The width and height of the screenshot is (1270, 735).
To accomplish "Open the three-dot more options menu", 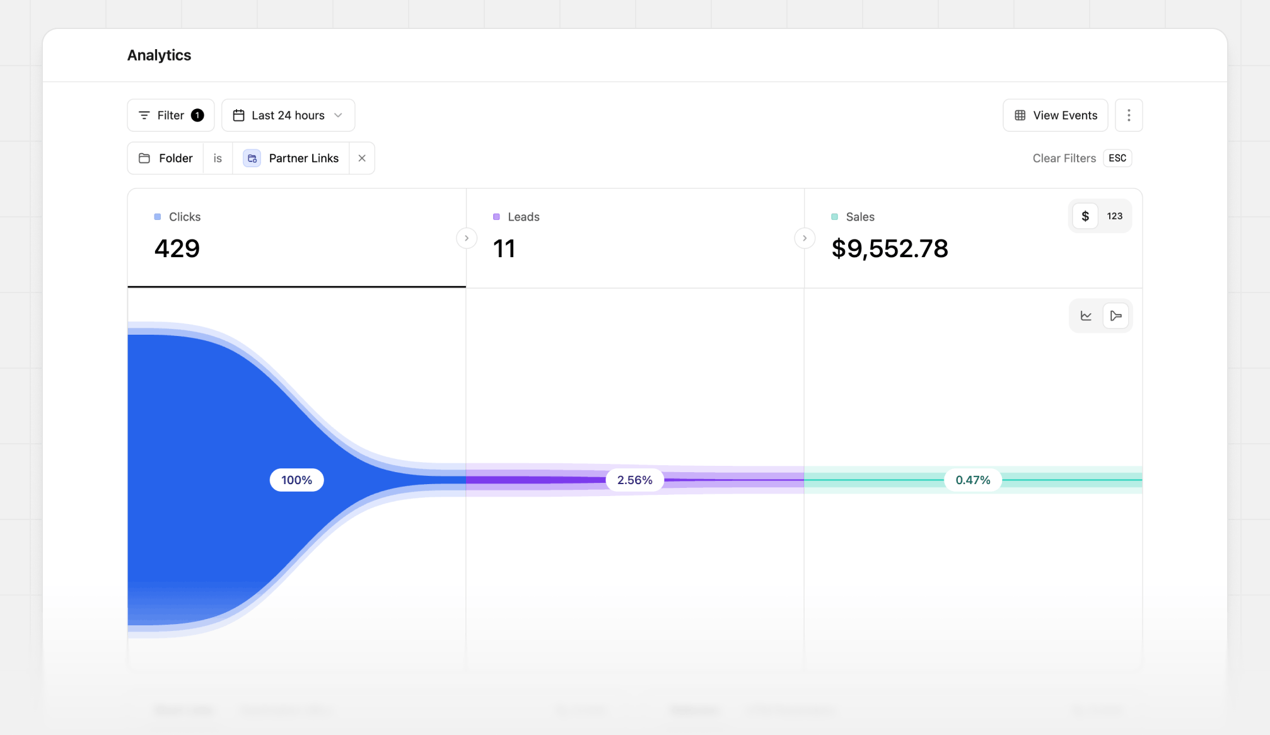I will tap(1129, 115).
